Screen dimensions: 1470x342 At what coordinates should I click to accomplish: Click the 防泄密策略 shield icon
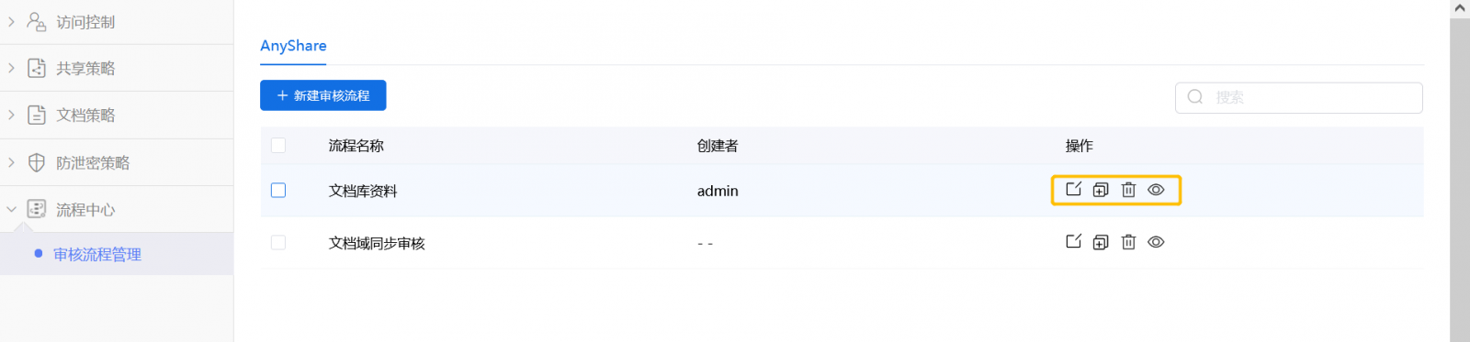(x=37, y=162)
